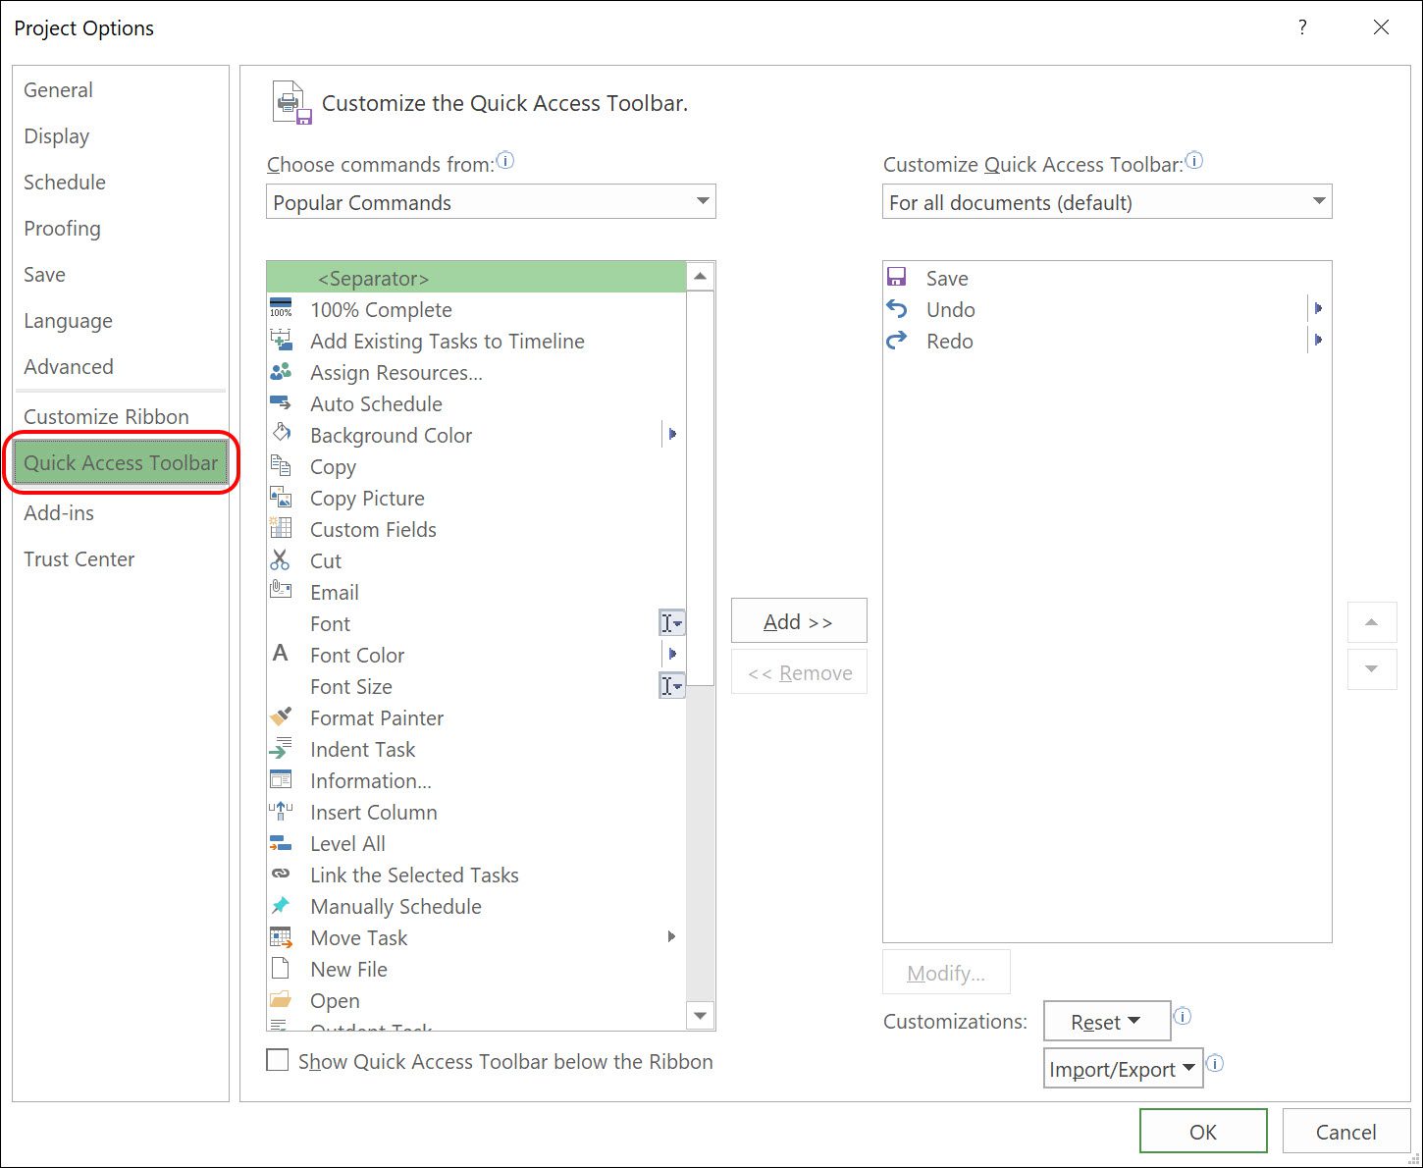Click the Background Color paint bucket icon
1423x1168 pixels.
[281, 433]
